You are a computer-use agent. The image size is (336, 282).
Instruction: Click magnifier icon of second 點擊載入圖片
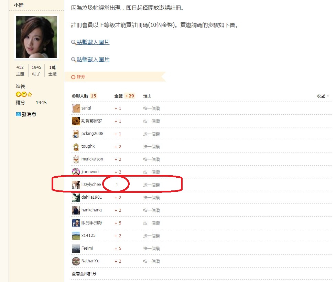pos(74,60)
